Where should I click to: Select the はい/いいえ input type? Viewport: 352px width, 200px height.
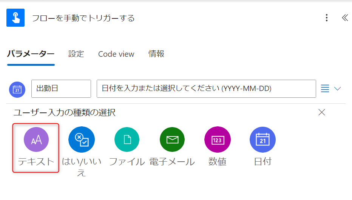pos(82,152)
